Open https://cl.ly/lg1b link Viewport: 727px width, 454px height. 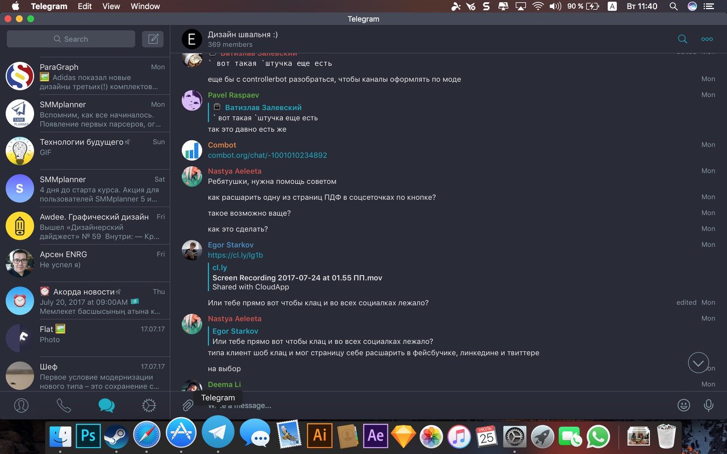[x=235, y=255]
